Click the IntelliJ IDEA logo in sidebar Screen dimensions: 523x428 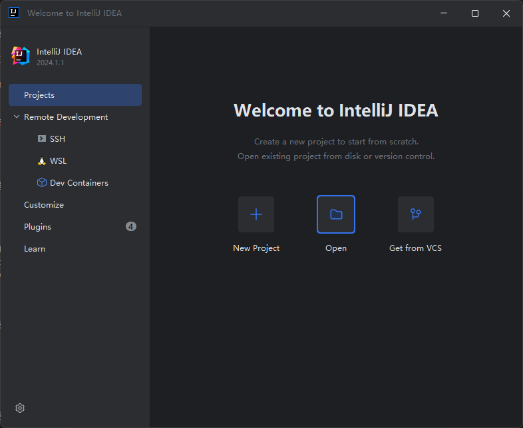(21, 56)
